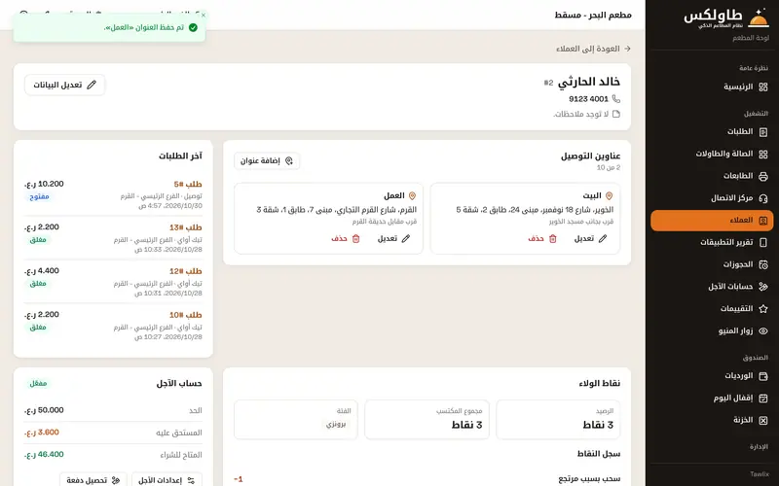Click the التقييمات star icon

coord(763,309)
